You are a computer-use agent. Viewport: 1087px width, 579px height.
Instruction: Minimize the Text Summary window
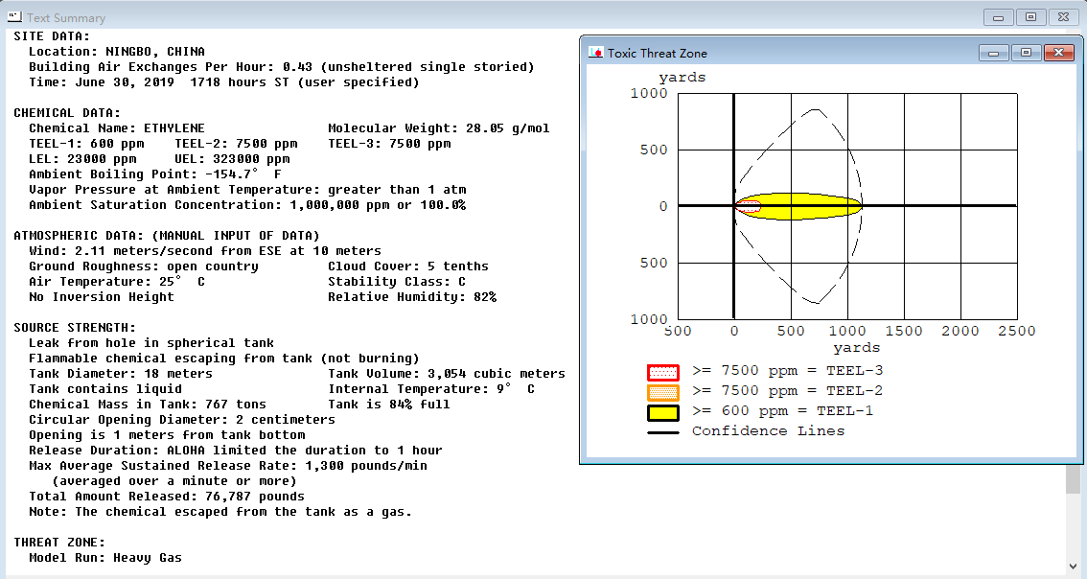[x=998, y=17]
